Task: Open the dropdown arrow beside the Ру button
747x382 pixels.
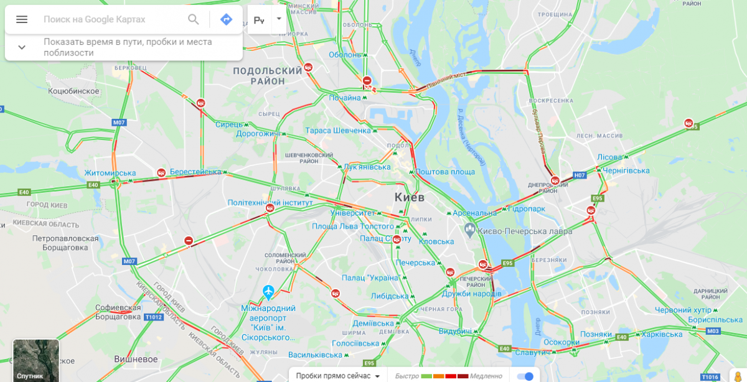Action: [279, 19]
